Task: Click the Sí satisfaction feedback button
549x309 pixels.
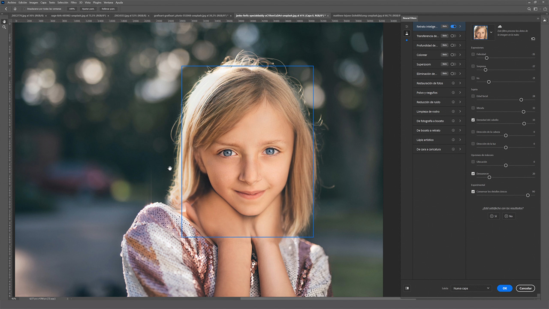Action: [x=493, y=216]
